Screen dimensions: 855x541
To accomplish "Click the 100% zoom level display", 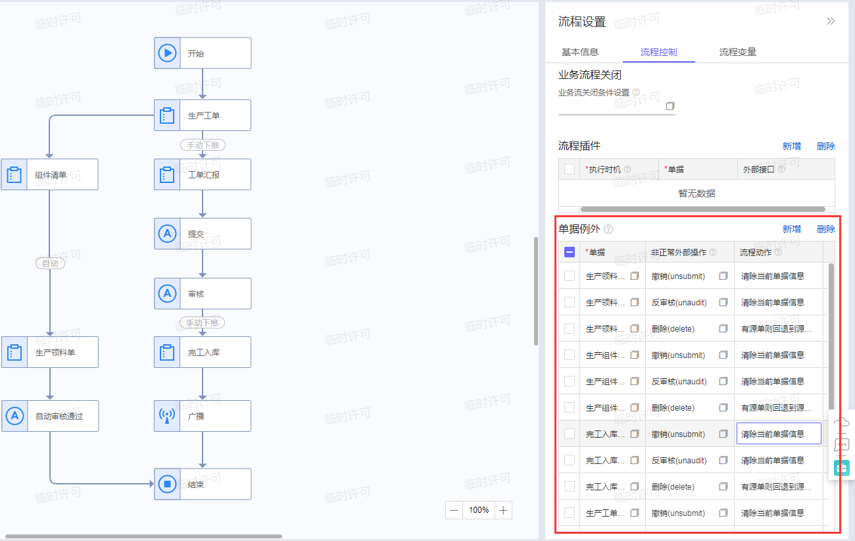I will point(479,510).
